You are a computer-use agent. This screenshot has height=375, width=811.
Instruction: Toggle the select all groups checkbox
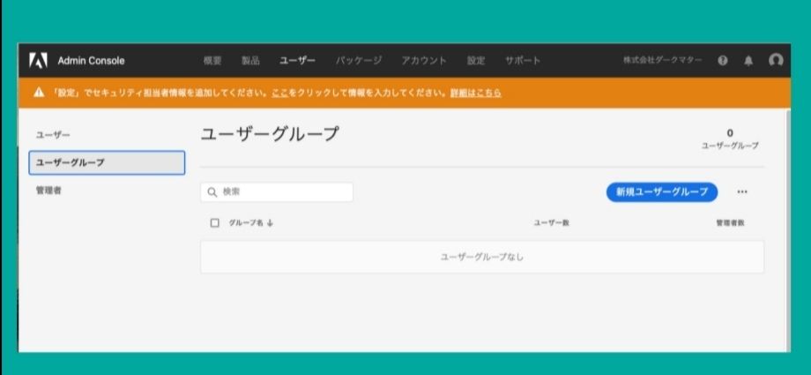pos(214,222)
